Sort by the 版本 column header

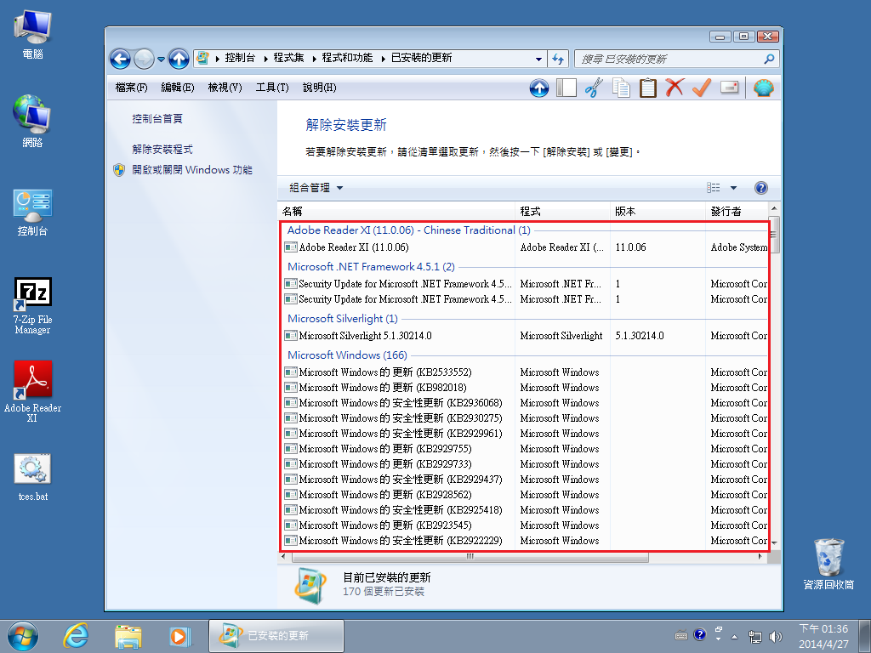coord(658,211)
